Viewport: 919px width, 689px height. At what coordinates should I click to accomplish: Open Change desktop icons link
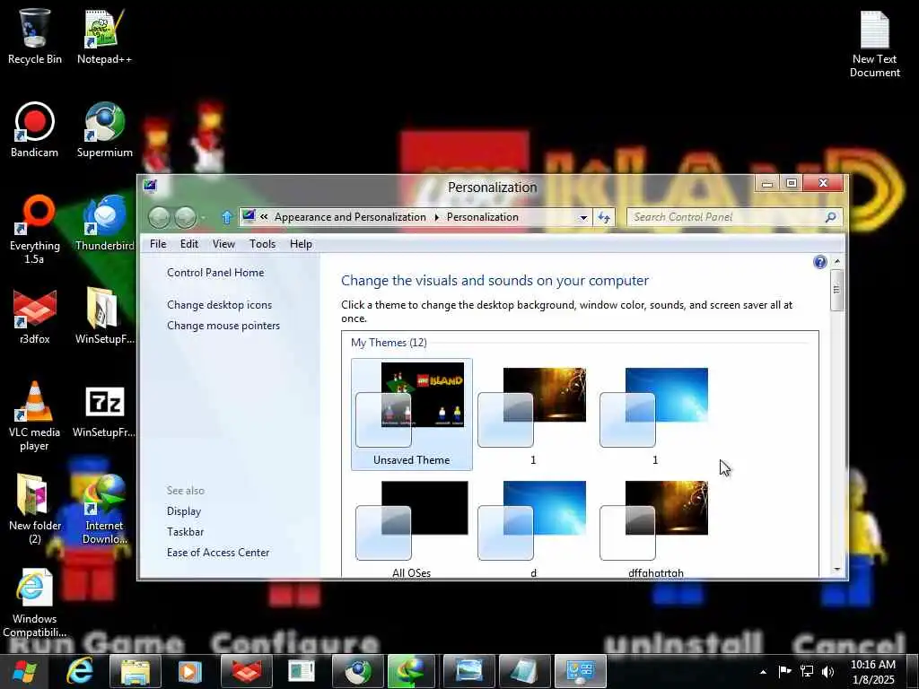219,305
